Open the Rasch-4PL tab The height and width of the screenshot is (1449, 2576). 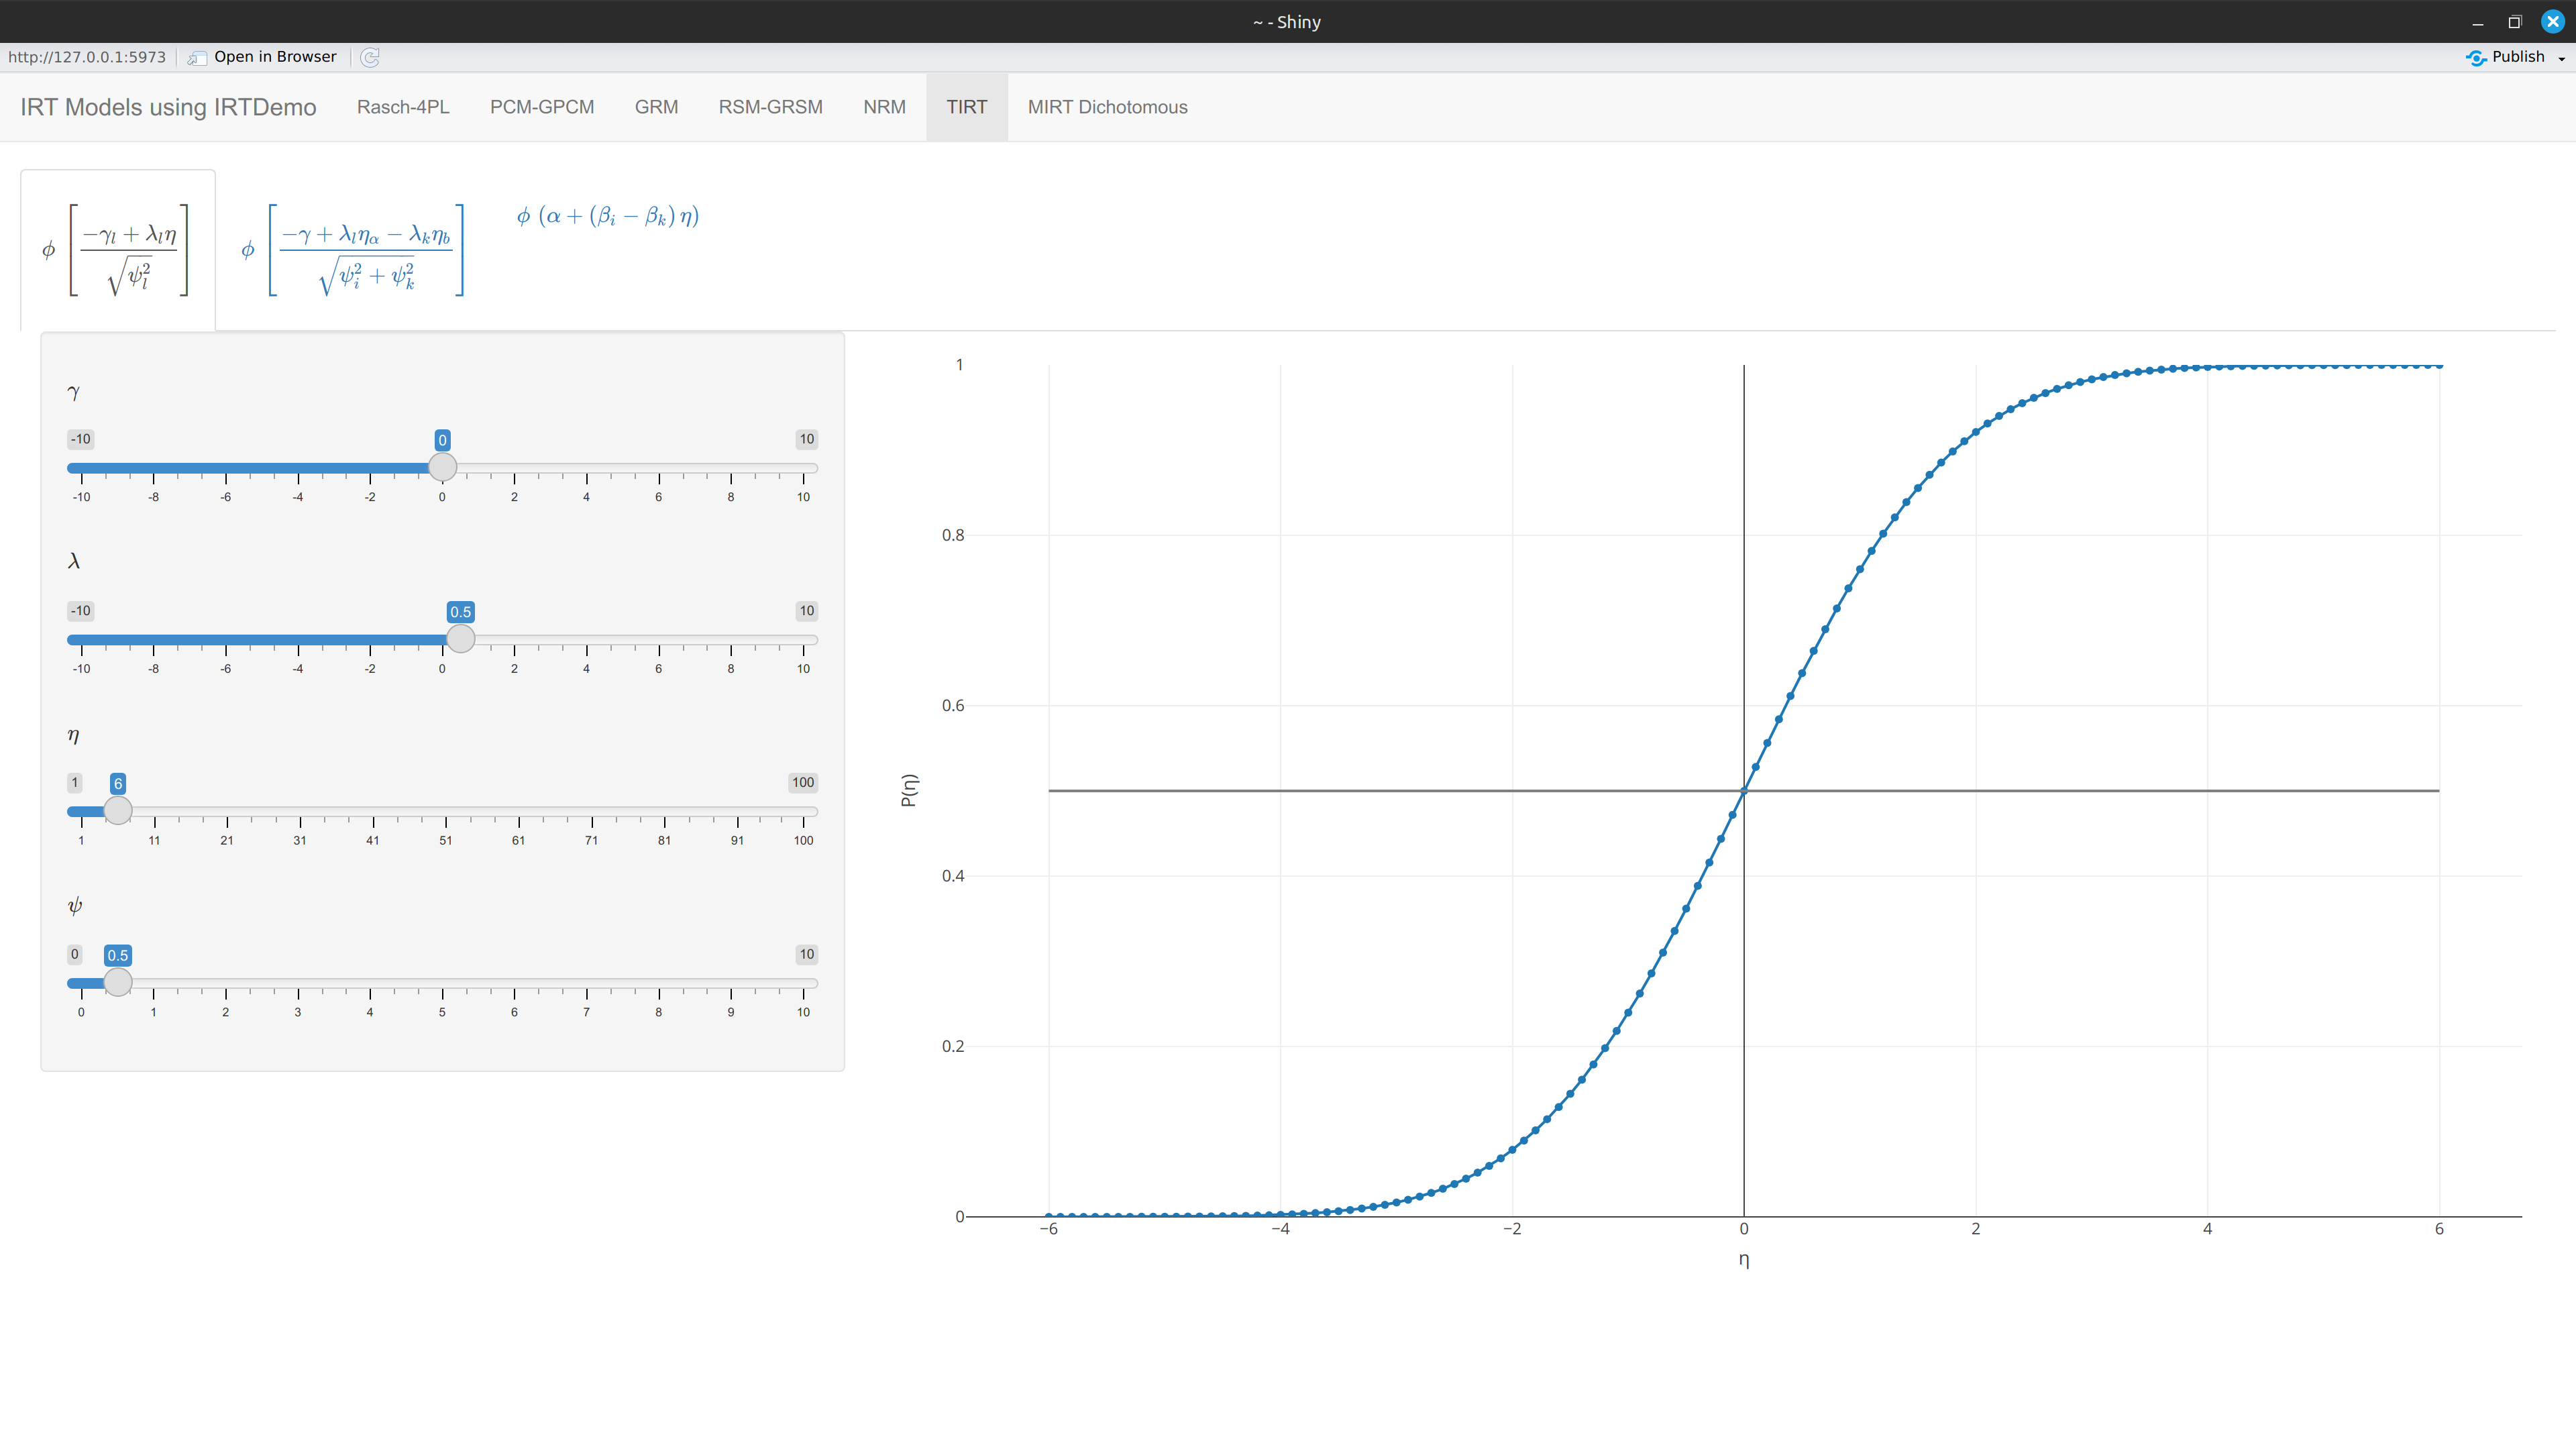point(403,107)
